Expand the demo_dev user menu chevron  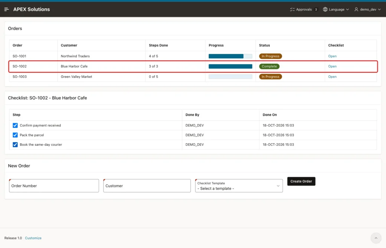point(379,9)
